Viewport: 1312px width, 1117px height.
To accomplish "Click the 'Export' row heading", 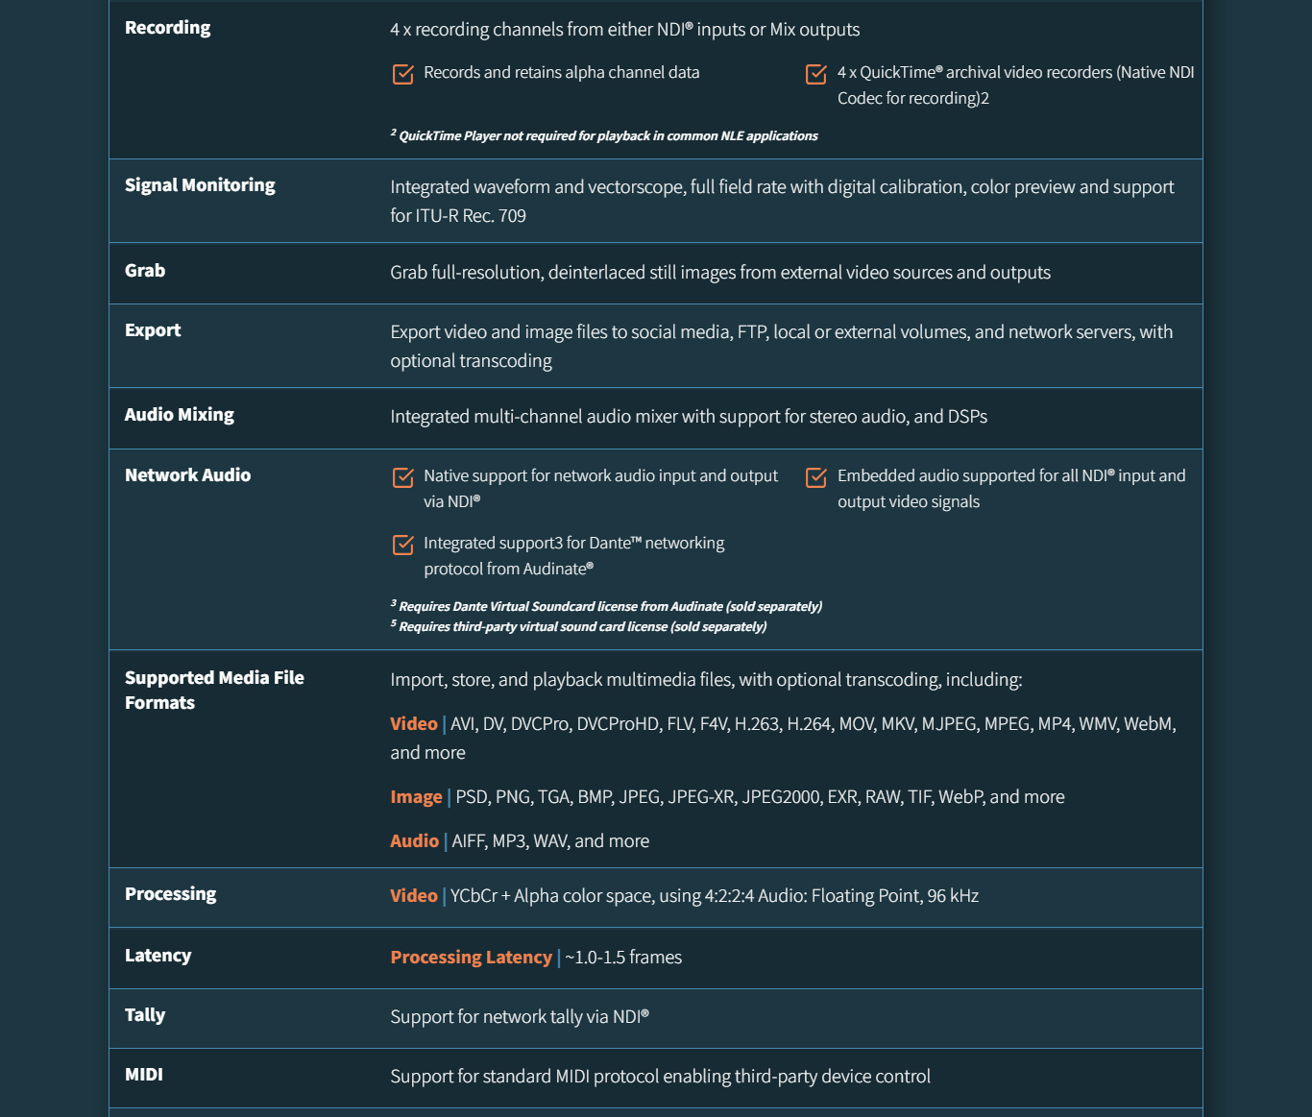I will [x=153, y=330].
